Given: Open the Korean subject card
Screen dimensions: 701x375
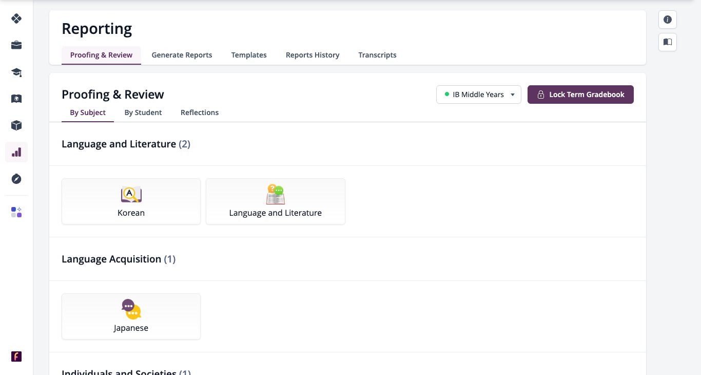Looking at the screenshot, I should (x=131, y=201).
